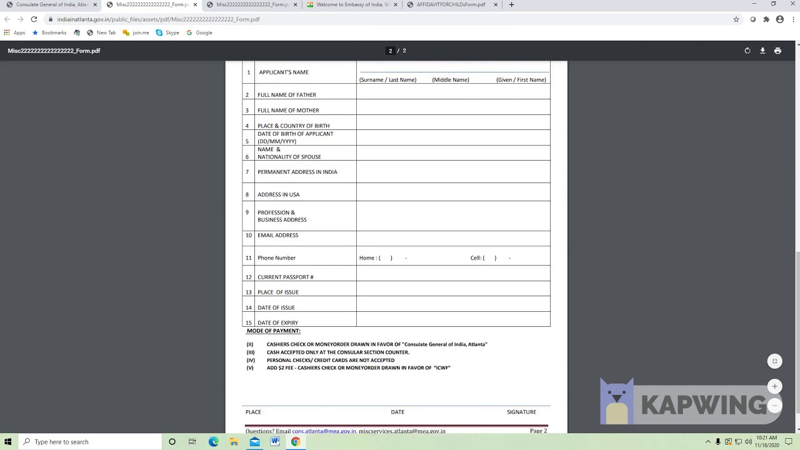Zoom in on the PDF
800x450 pixels.
(774, 386)
